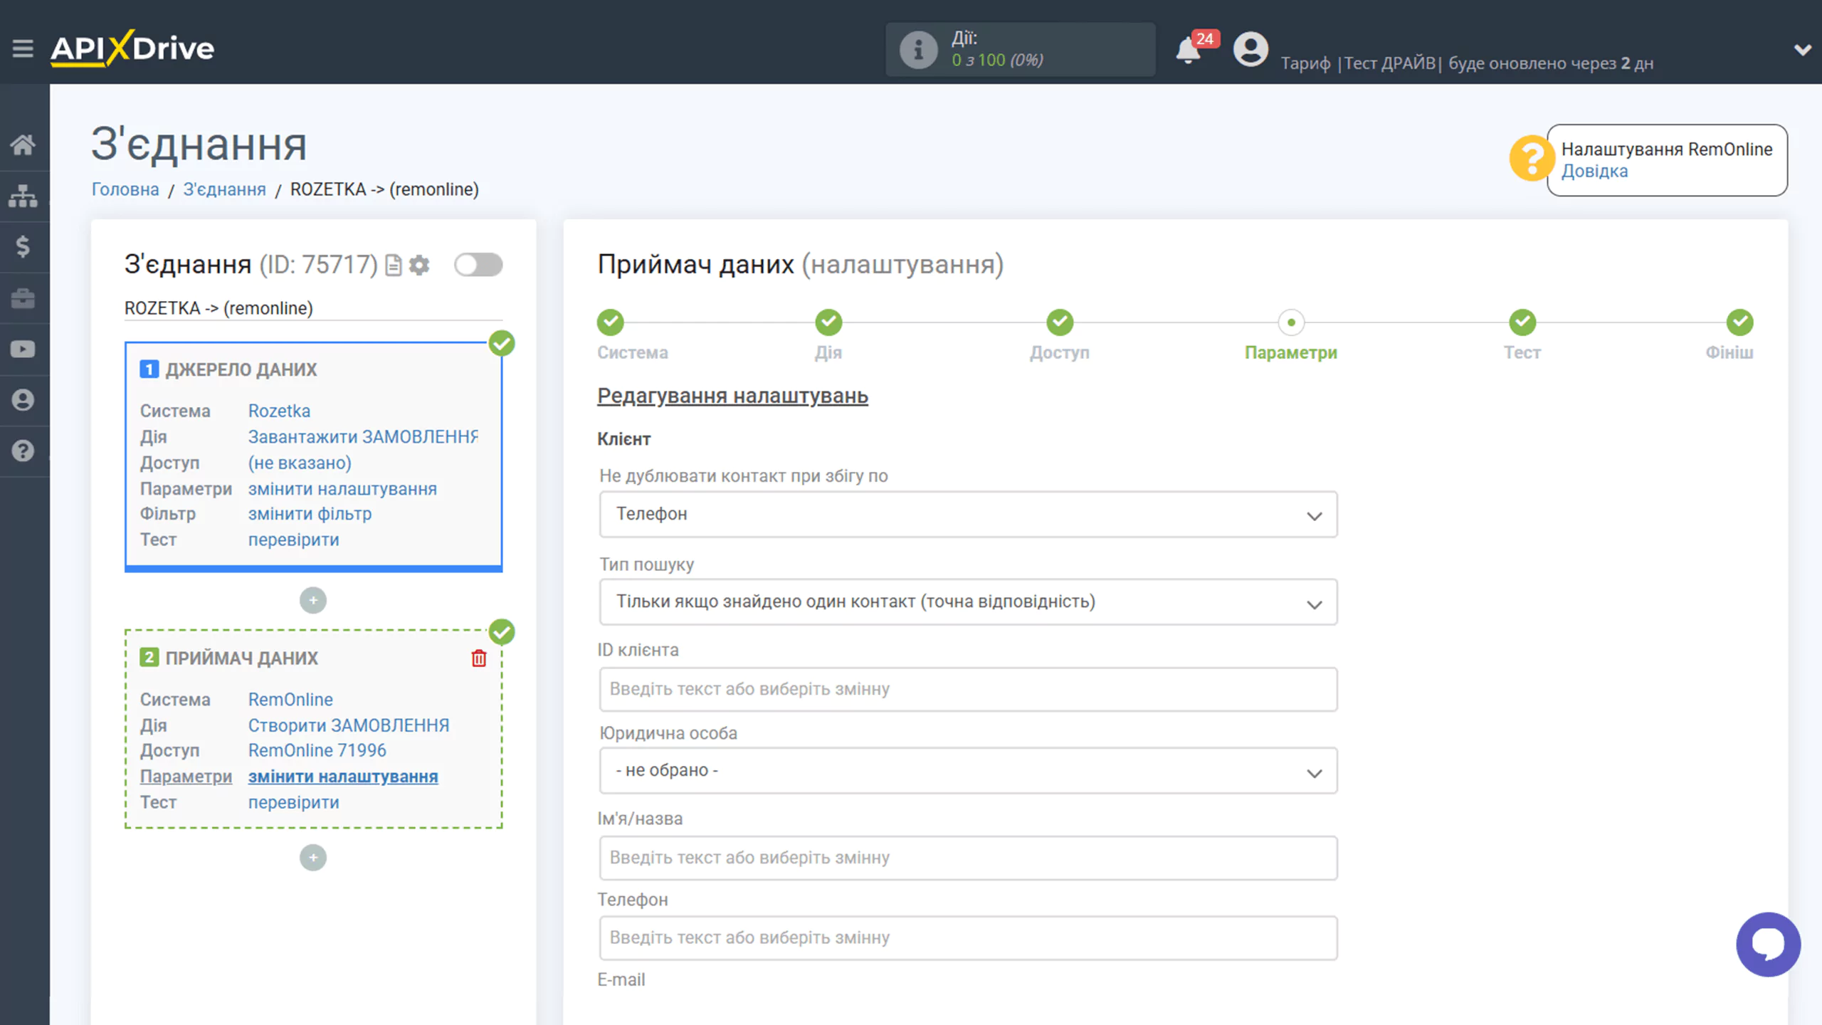Click the змінити фільтр link
The image size is (1822, 1025).
310,514
